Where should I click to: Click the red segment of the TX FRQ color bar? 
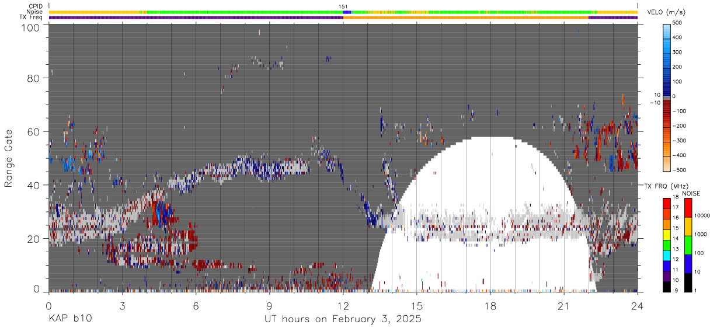point(667,204)
